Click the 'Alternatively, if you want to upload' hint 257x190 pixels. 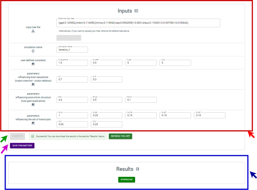point(94,31)
